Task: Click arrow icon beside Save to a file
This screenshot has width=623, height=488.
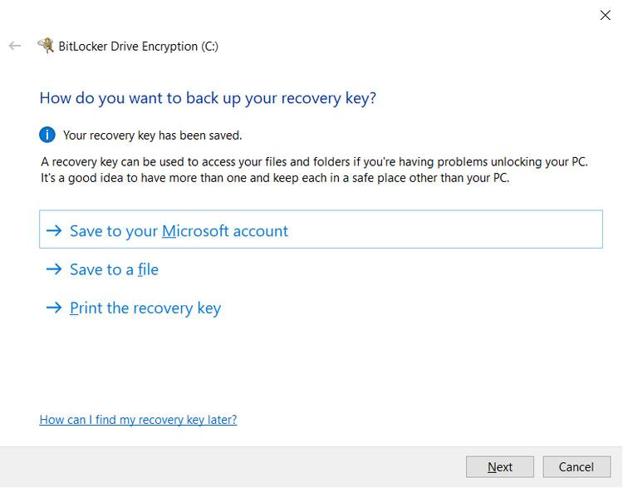Action: point(54,269)
